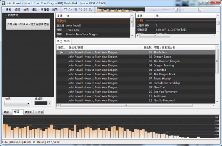Select track 03 The Downed Dragon
The image size is (222, 146).
136,61
